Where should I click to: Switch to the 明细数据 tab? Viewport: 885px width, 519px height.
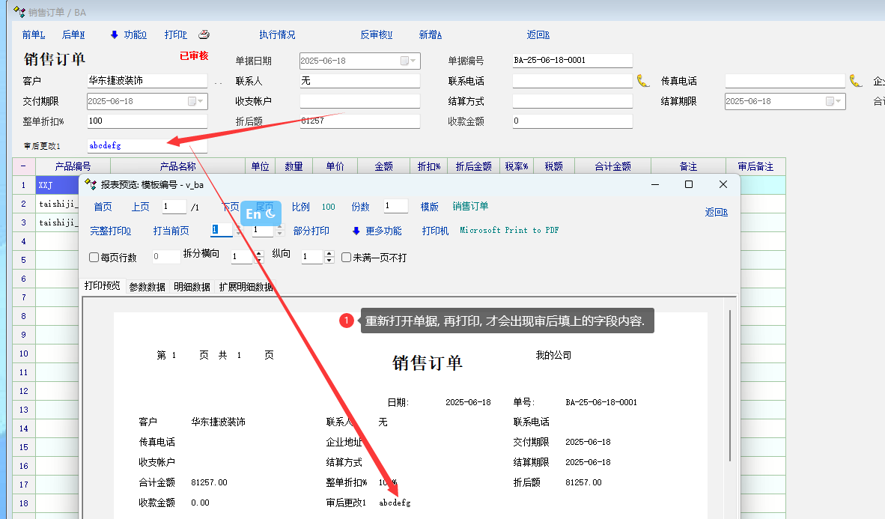click(192, 287)
